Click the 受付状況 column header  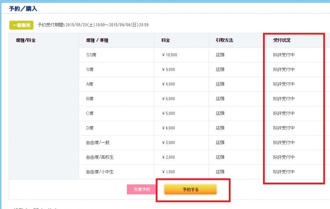pos(282,40)
